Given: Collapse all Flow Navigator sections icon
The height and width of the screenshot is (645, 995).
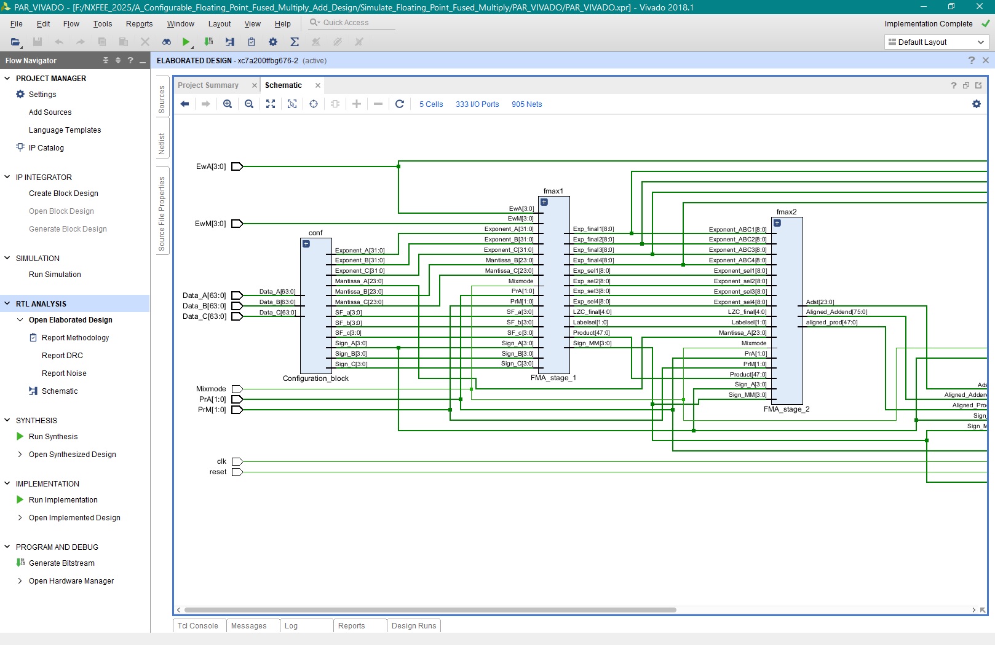Looking at the screenshot, I should [106, 60].
